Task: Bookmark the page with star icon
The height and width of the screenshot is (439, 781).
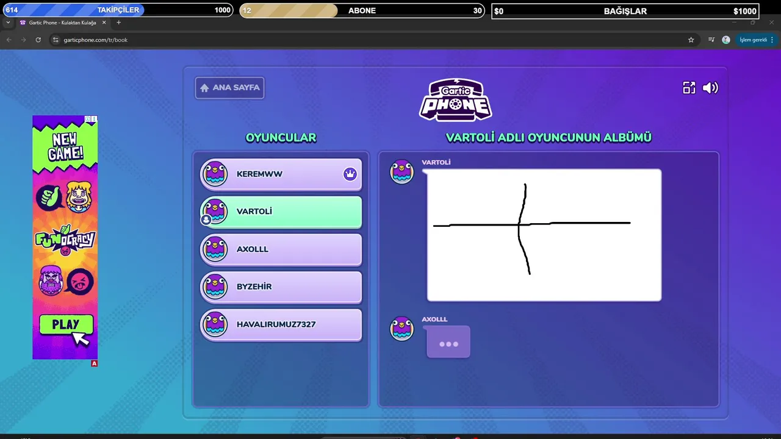Action: (x=691, y=40)
